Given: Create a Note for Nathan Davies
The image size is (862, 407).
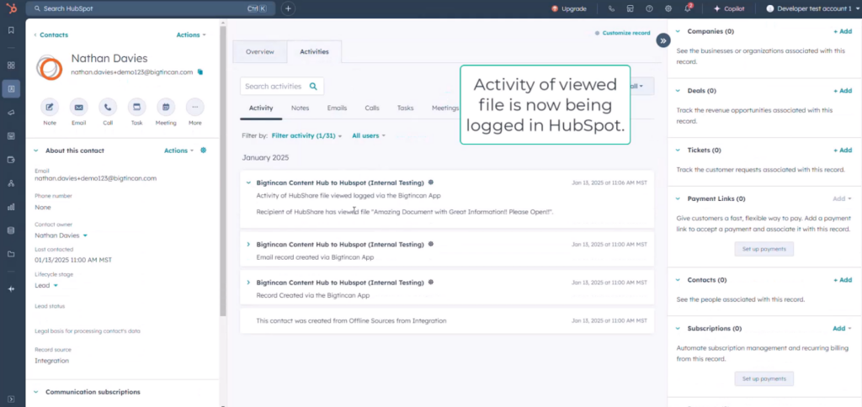Looking at the screenshot, I should [50, 107].
